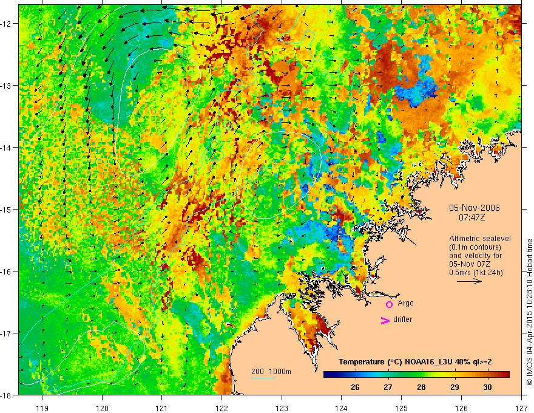Viewport: 534px width, 413px height.
Task: Click the Temperature NOAA16_L3U title text
Action: pyautogui.click(x=415, y=362)
